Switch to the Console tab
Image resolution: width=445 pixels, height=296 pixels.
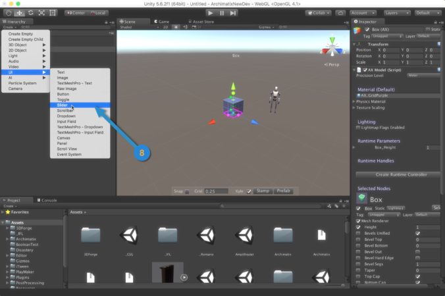pos(47,200)
